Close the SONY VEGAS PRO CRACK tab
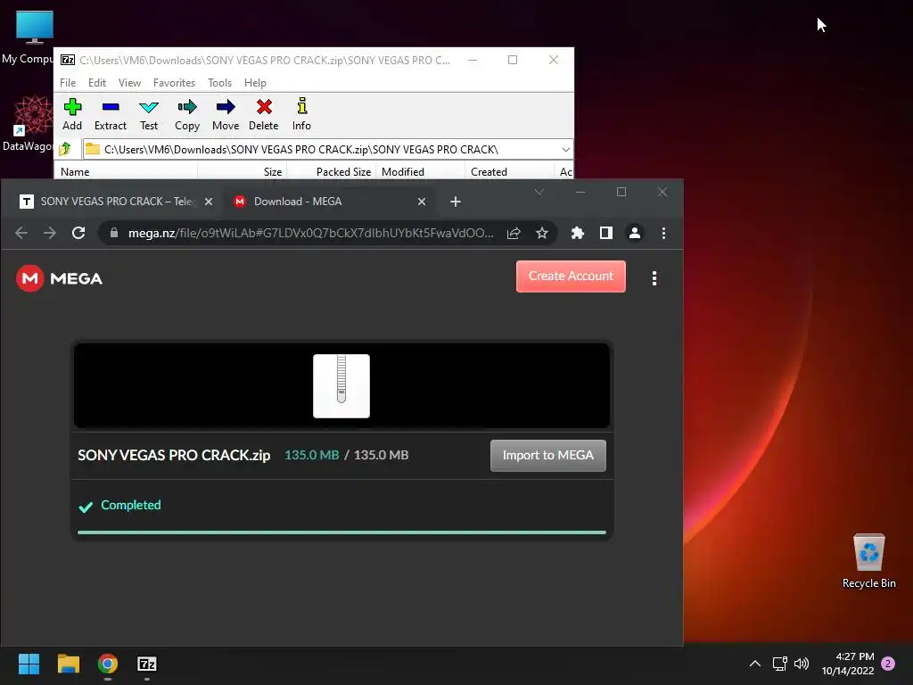 (209, 202)
